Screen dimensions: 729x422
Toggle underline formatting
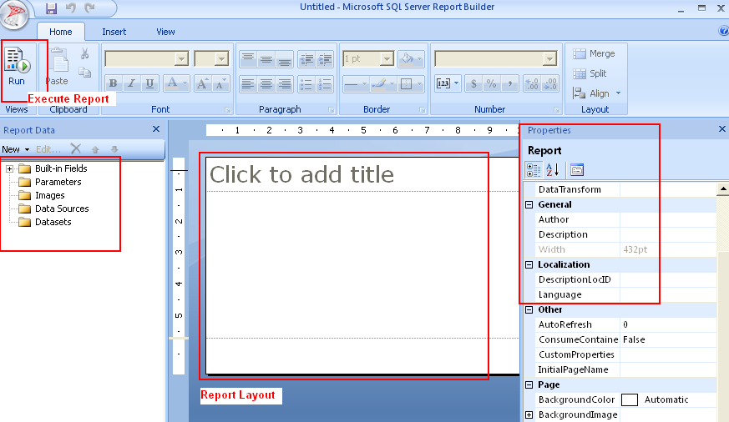pyautogui.click(x=149, y=83)
